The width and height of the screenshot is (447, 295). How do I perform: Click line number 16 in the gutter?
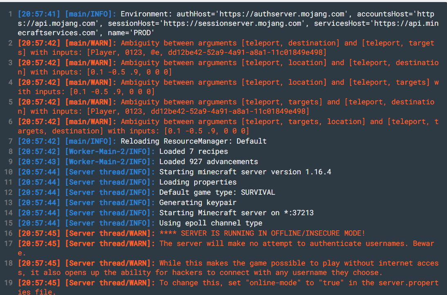8,233
